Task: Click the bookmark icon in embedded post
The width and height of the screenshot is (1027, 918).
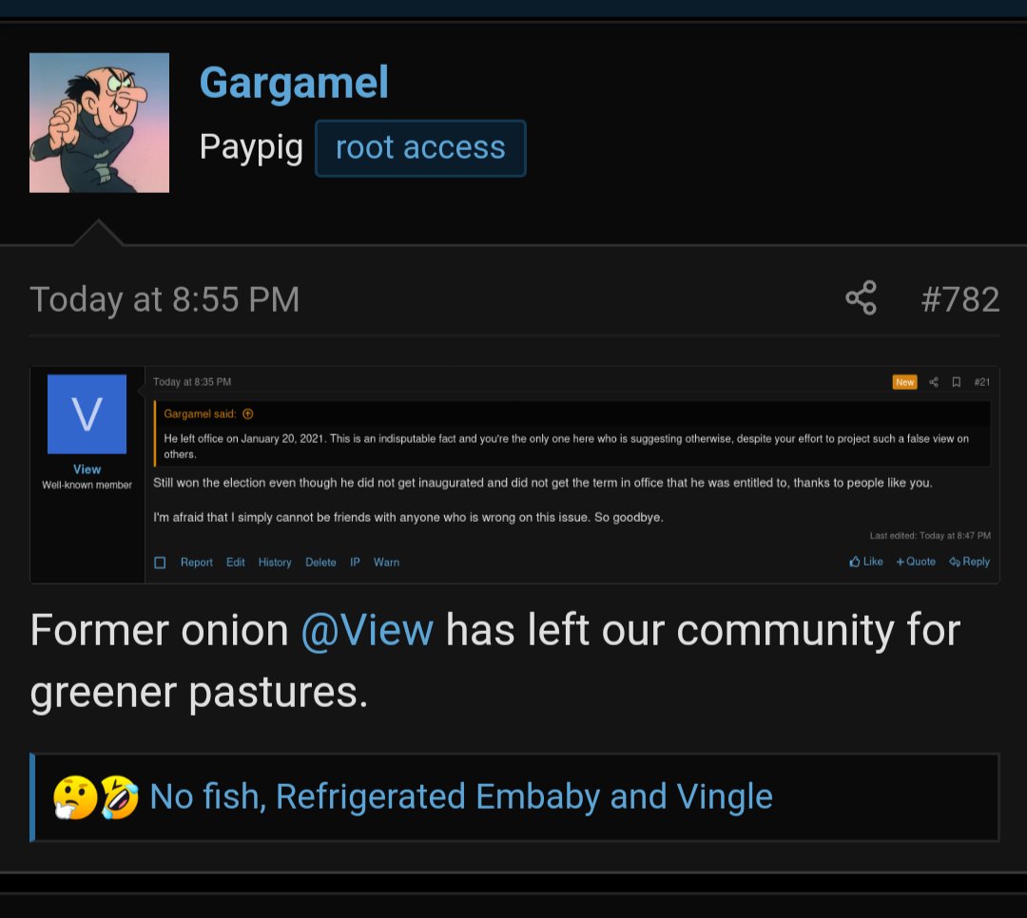Action: [957, 382]
